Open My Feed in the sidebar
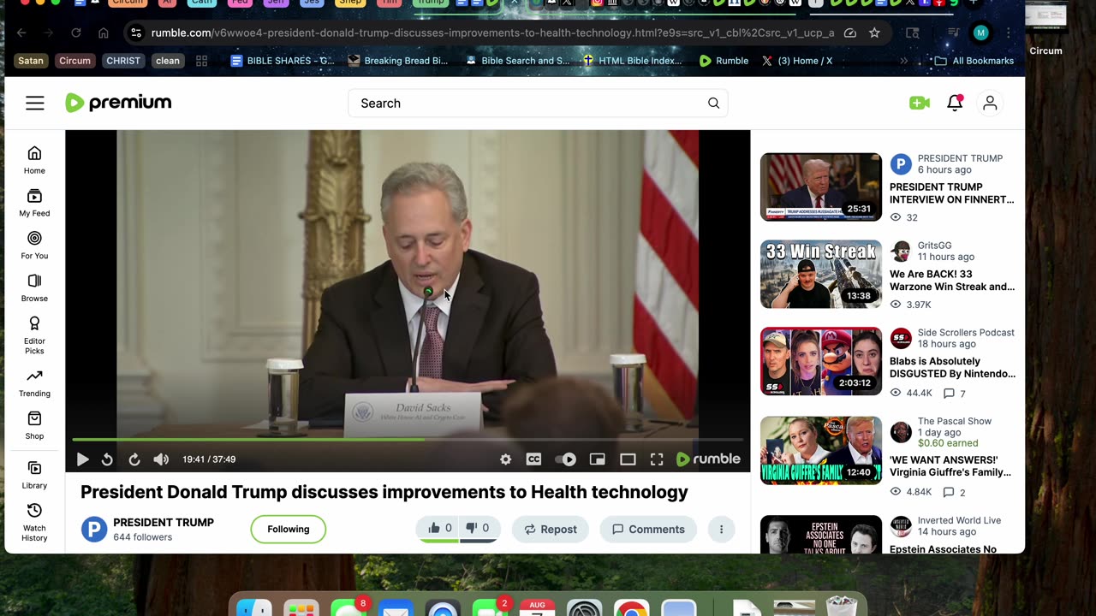1096x616 pixels. click(x=34, y=203)
